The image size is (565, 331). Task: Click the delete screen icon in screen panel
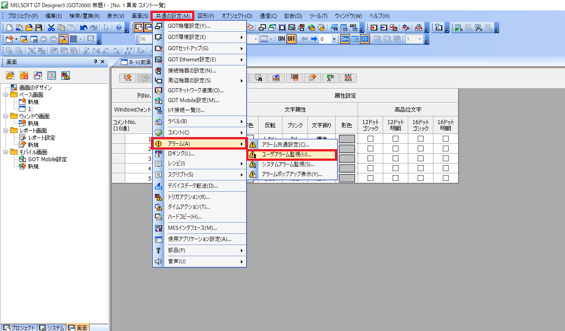pyautogui.click(x=24, y=75)
